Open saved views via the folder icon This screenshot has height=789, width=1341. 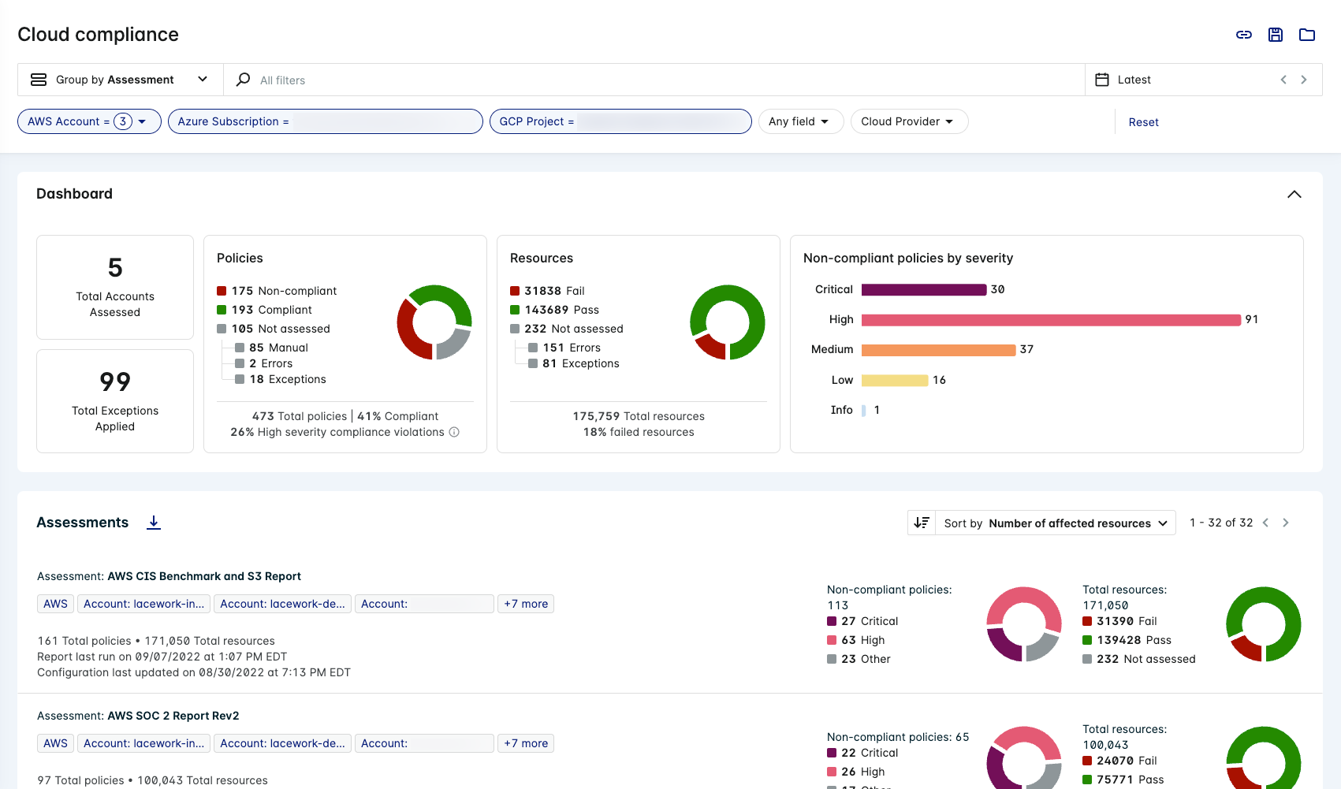[x=1307, y=35]
